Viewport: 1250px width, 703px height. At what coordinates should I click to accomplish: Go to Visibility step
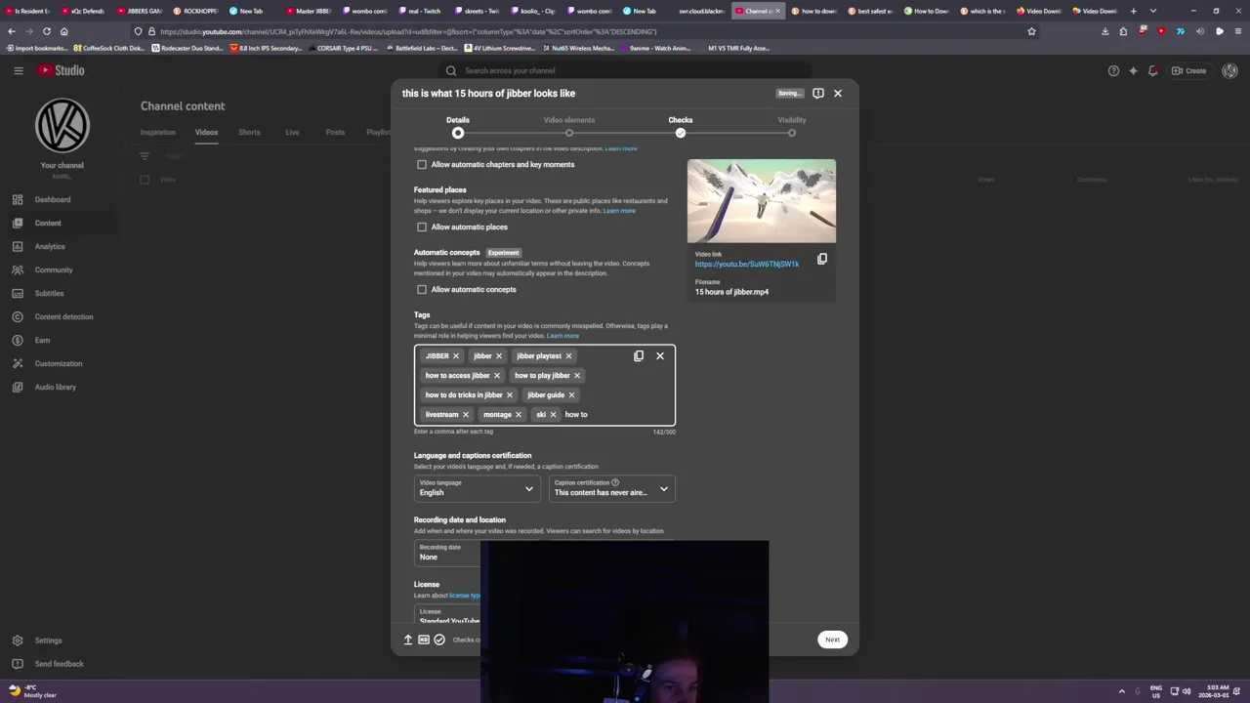point(792,126)
